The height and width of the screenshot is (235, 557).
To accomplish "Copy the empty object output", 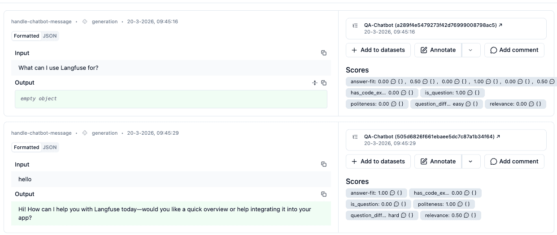I will pos(323,83).
